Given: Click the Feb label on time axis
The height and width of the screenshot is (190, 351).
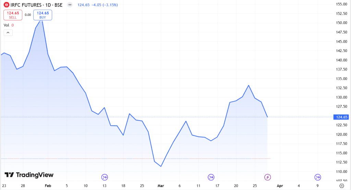Looking at the screenshot, I should (x=48, y=186).
